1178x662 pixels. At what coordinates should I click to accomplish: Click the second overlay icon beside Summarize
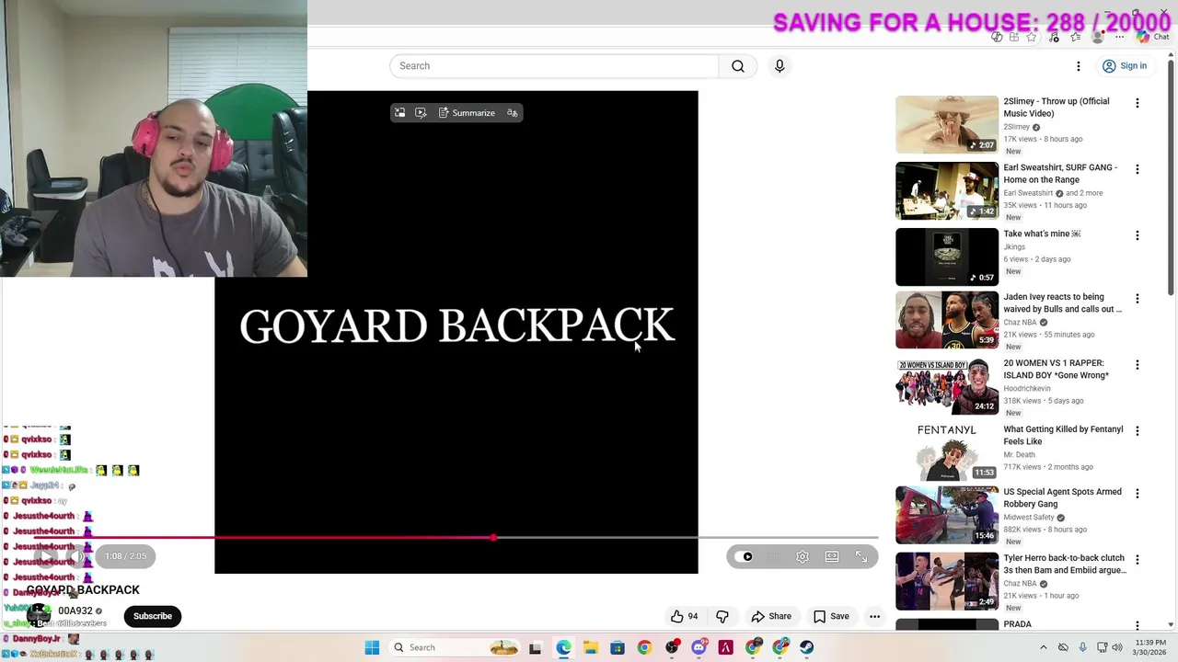tap(421, 113)
